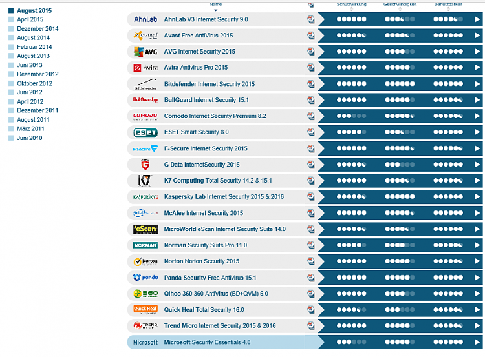Expand details arrow for Avast Free AntiVirus row

[x=477, y=36]
